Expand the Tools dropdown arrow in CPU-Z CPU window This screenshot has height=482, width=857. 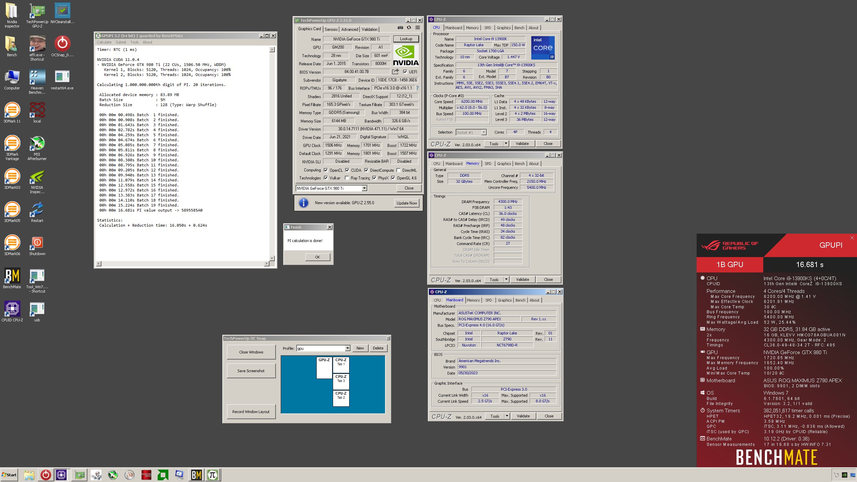[505, 144]
